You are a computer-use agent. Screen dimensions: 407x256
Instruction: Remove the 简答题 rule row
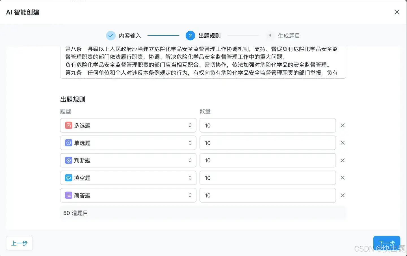tap(343, 195)
